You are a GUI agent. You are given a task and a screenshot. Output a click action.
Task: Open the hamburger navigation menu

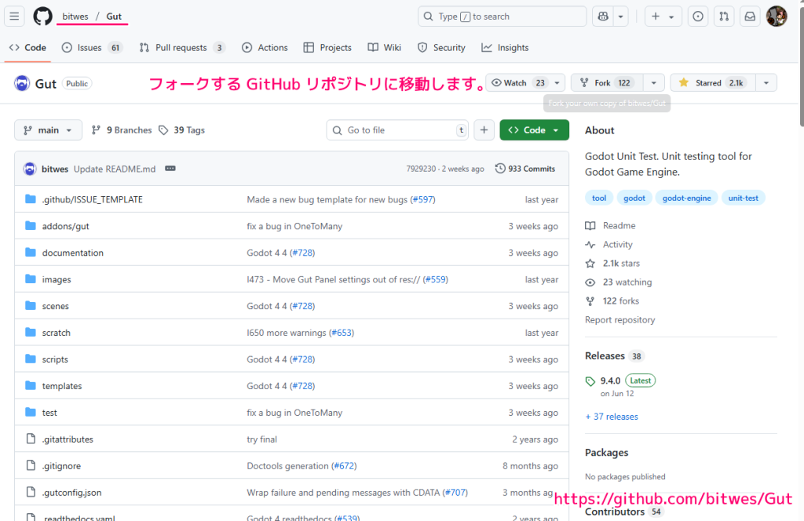pyautogui.click(x=14, y=16)
